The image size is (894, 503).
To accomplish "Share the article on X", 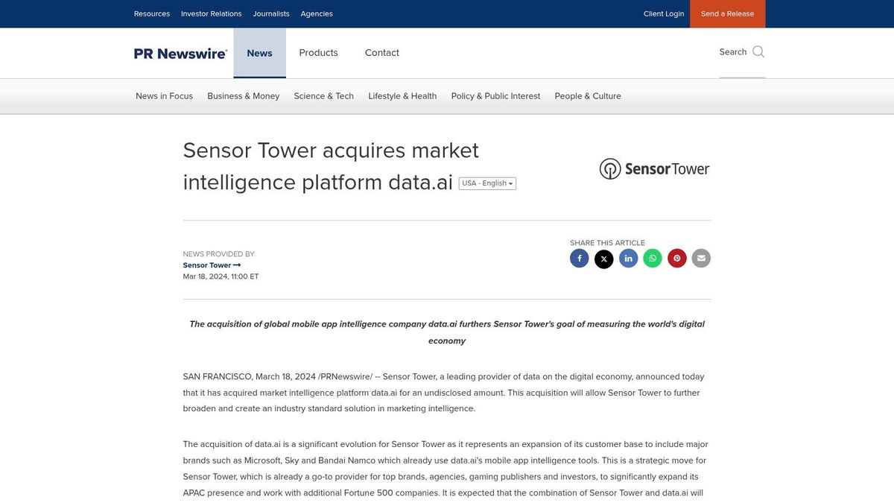I will click(603, 258).
